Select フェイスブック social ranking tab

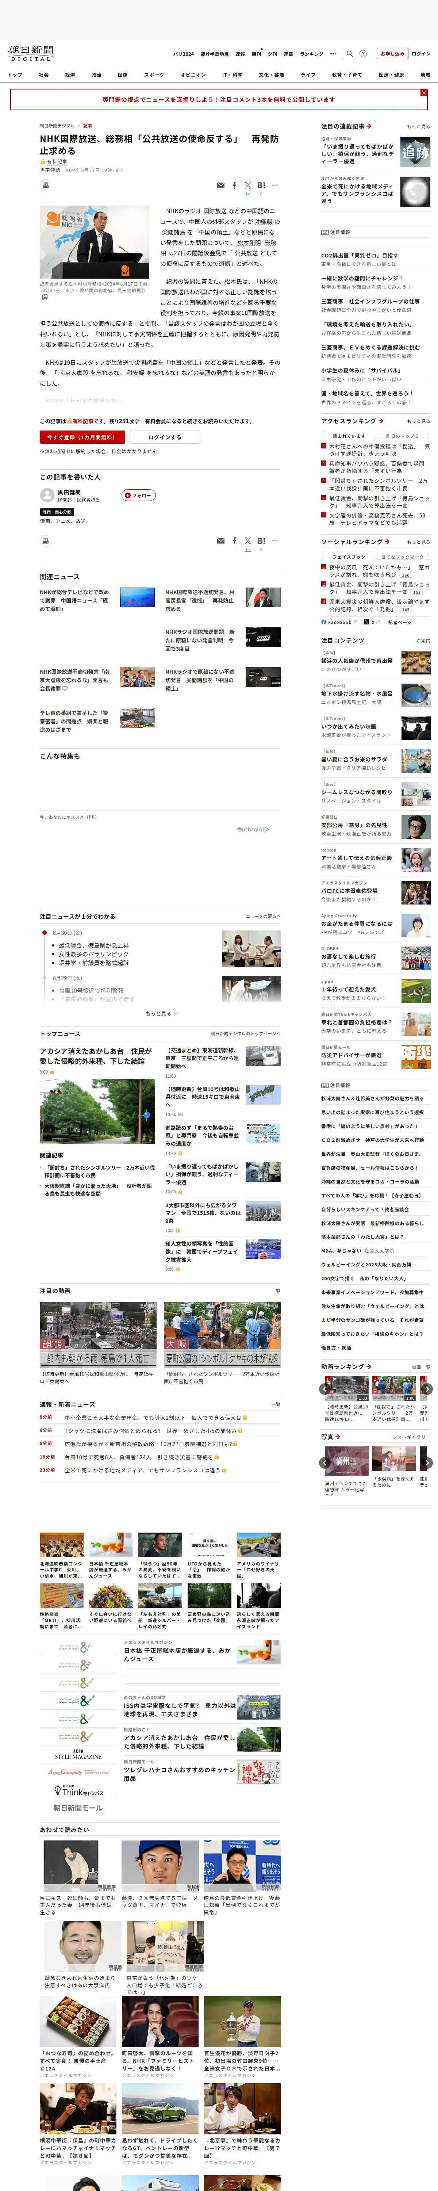coord(349,556)
